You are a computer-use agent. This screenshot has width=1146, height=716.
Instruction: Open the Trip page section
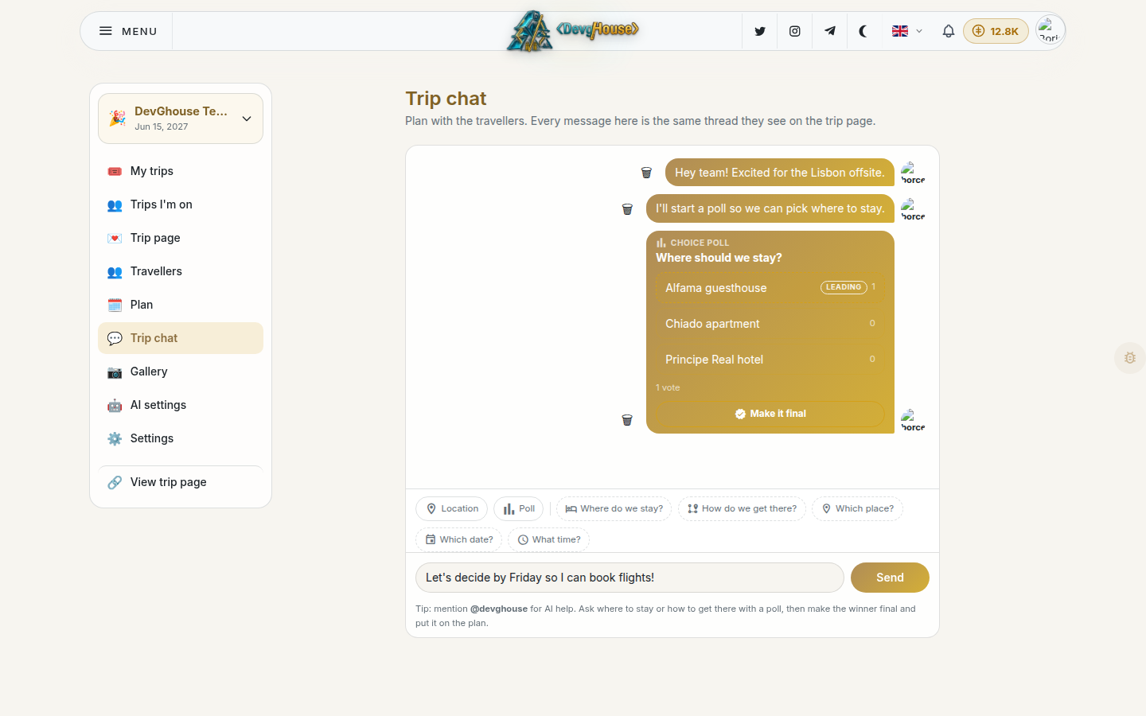pyautogui.click(x=181, y=238)
